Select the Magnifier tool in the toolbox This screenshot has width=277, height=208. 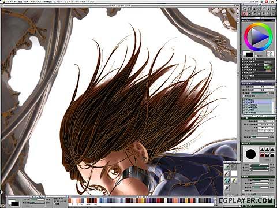[x=244, y=9]
